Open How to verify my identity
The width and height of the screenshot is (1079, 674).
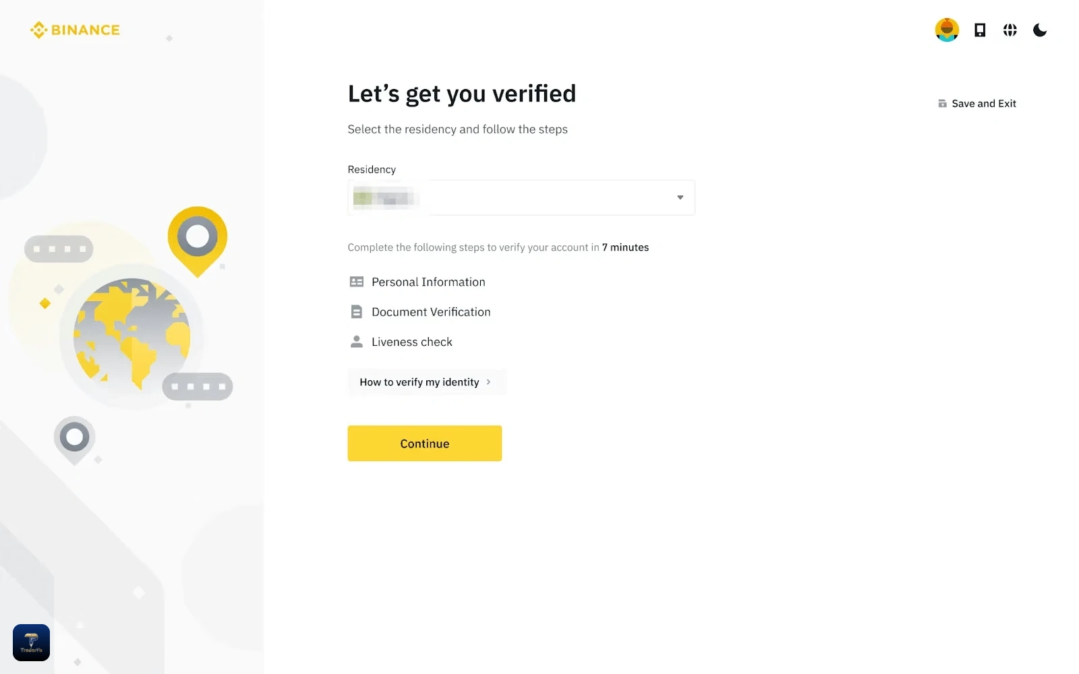426,382
